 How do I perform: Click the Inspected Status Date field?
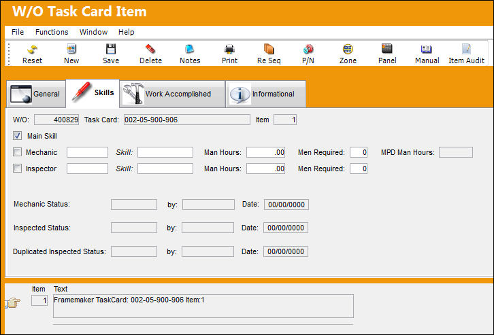(286, 228)
